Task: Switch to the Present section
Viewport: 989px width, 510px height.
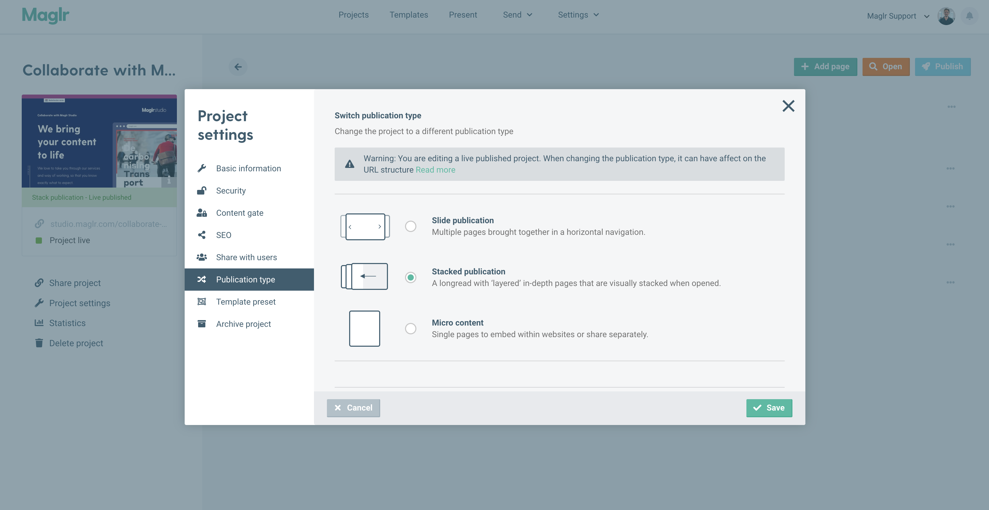Action: [x=463, y=14]
